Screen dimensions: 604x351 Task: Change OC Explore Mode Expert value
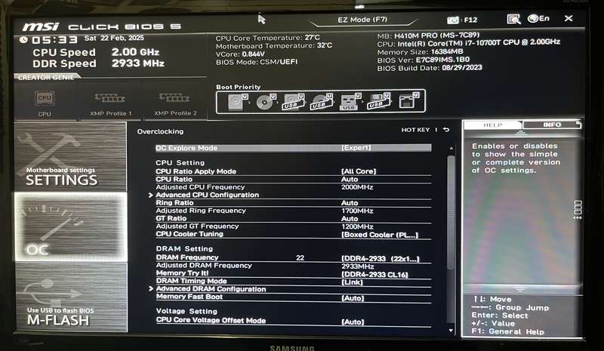click(x=356, y=147)
